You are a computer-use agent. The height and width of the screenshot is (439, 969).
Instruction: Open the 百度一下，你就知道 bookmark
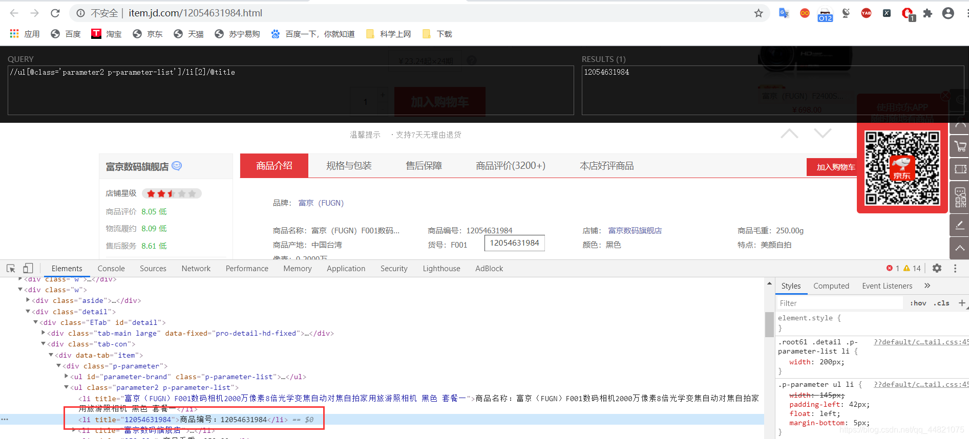coord(312,34)
